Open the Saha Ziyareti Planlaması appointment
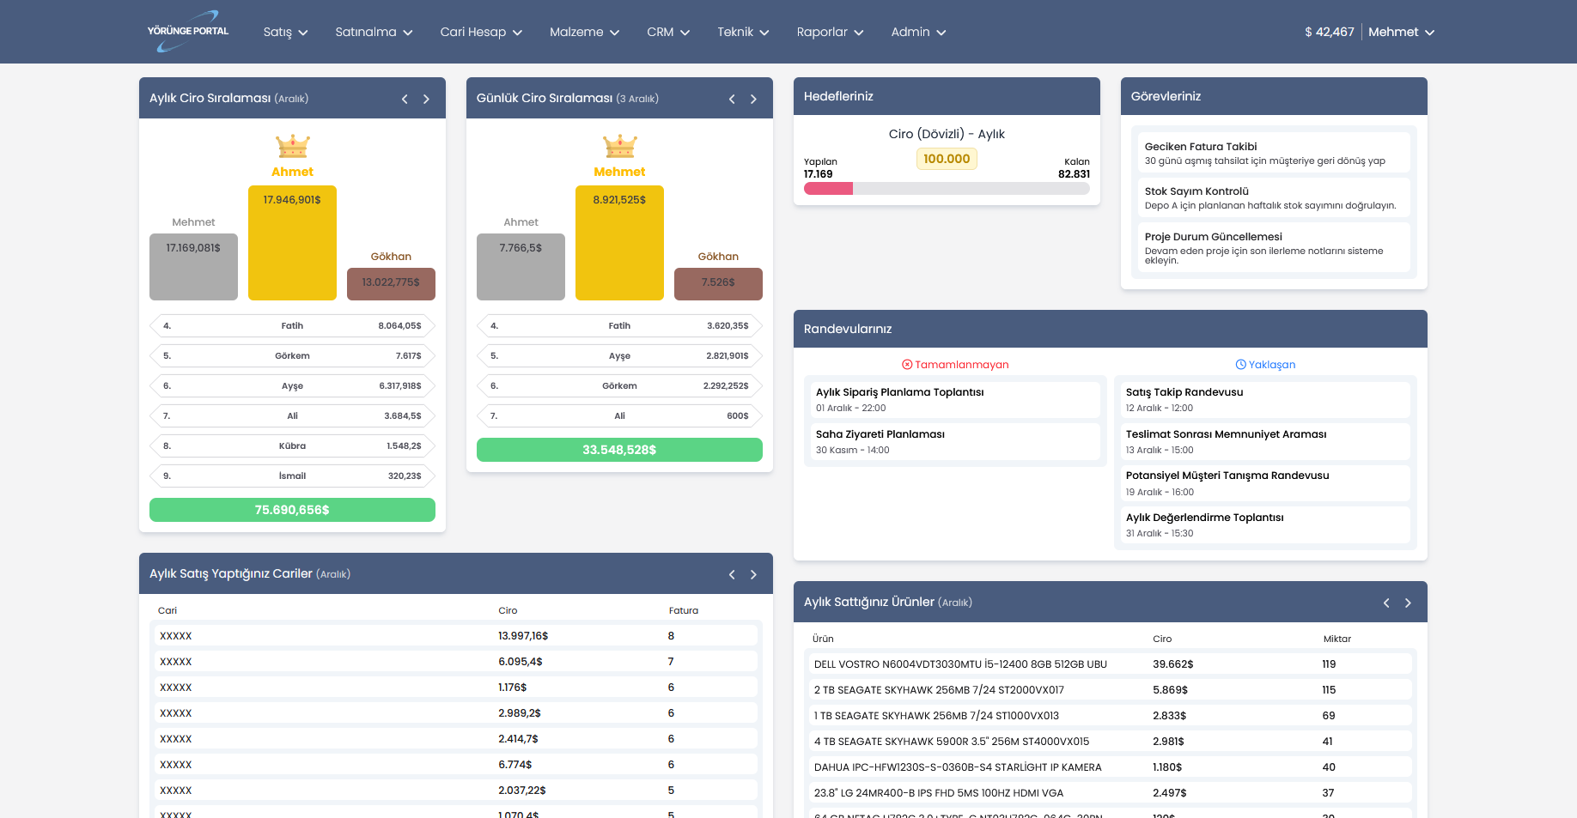 click(x=954, y=441)
